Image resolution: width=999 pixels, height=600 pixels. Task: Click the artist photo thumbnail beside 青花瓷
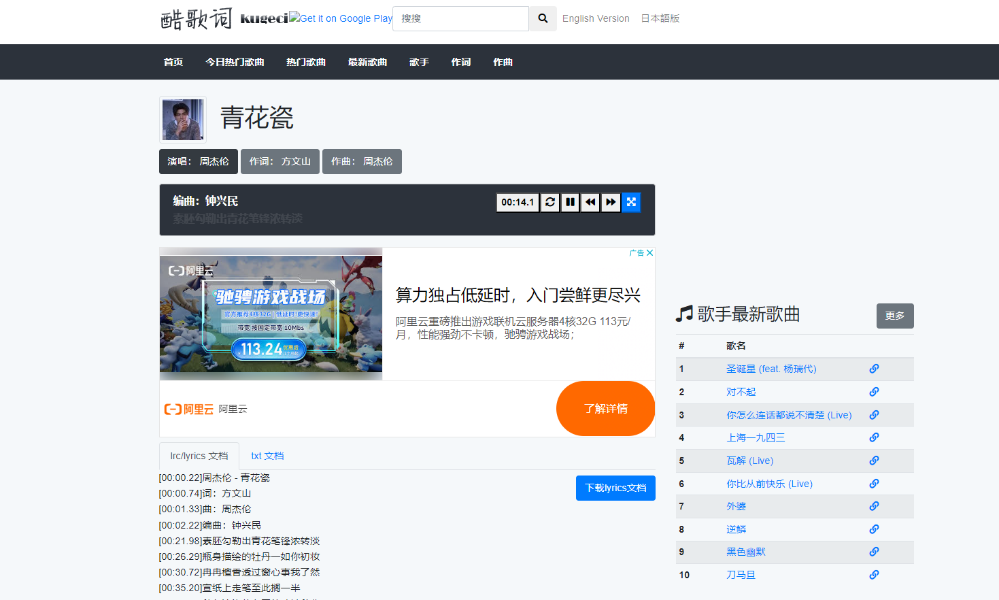[183, 120]
